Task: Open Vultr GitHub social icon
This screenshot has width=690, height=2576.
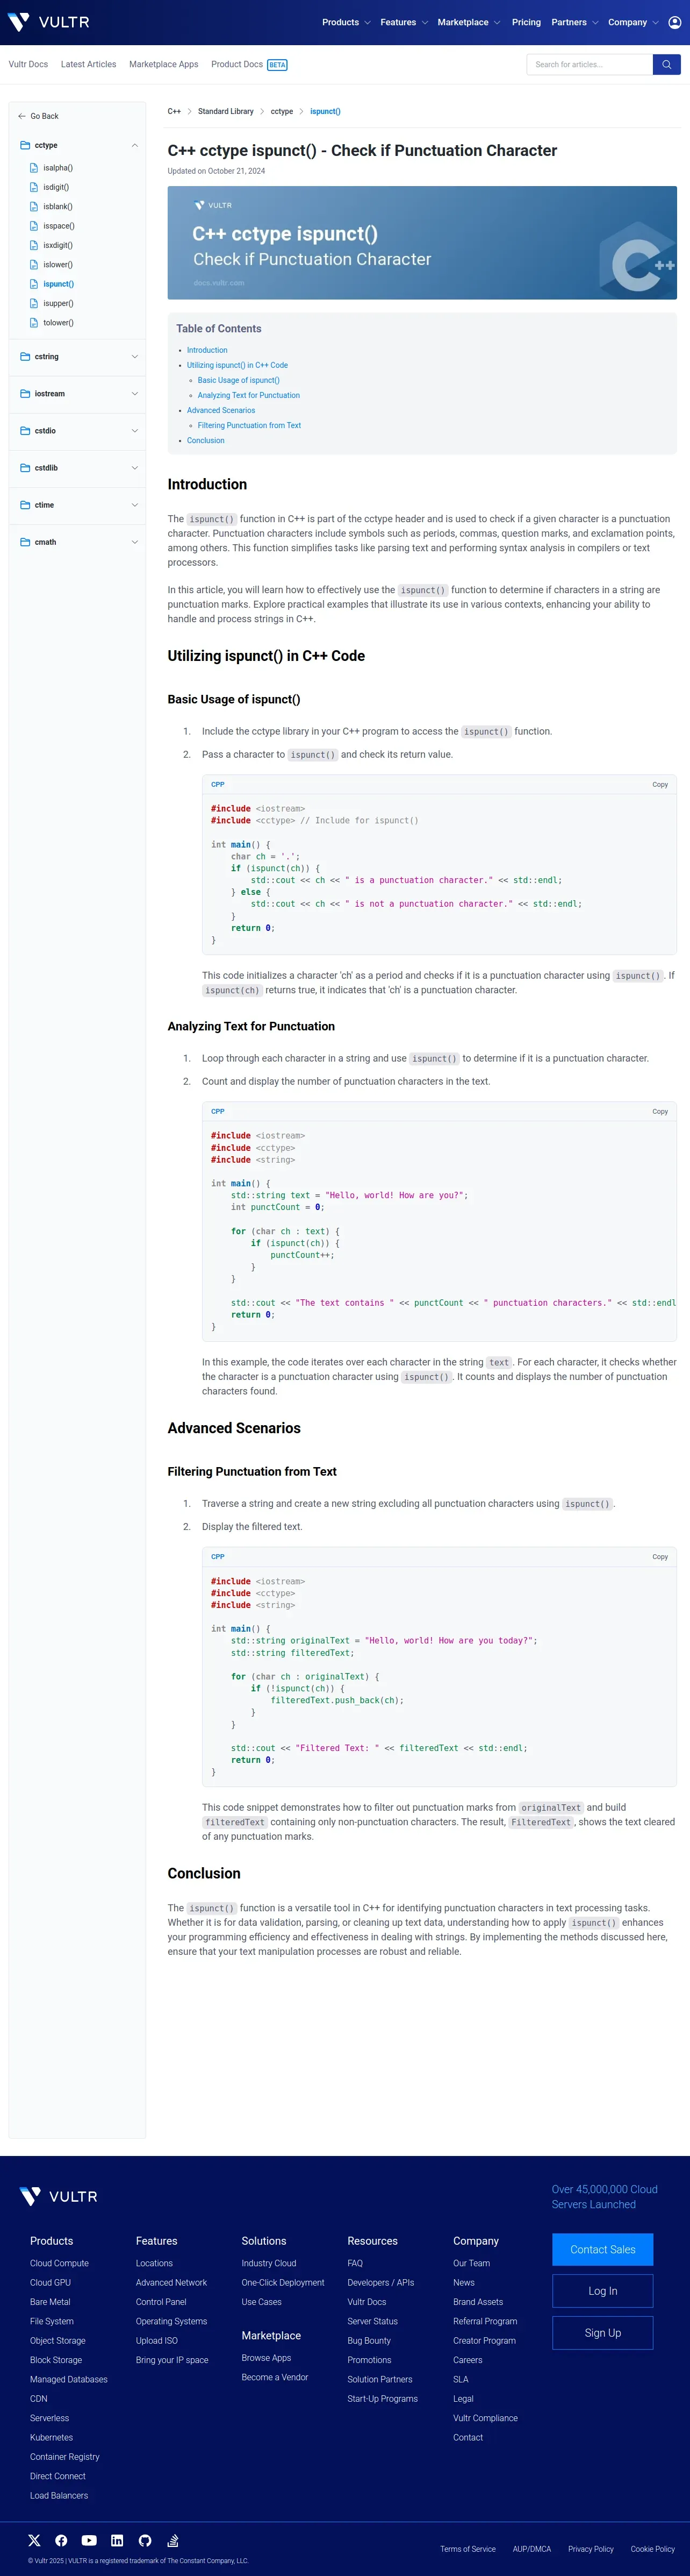Action: pyautogui.click(x=145, y=2540)
